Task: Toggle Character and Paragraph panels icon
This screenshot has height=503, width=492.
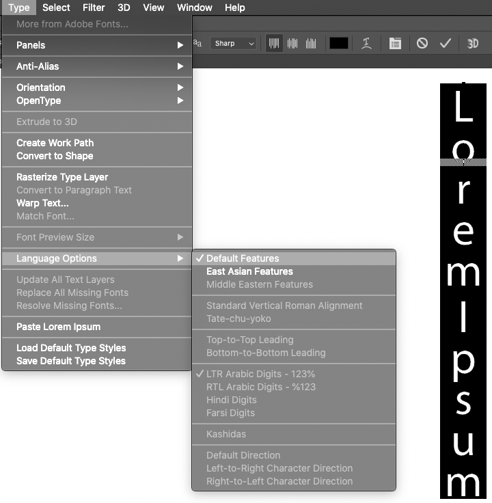Action: point(395,43)
